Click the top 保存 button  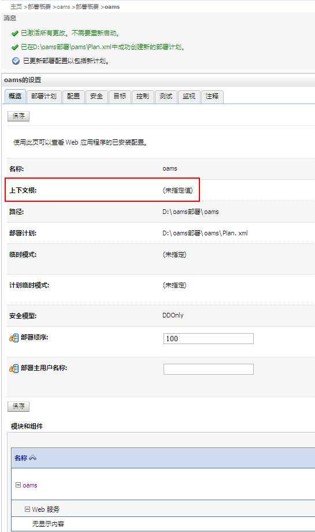click(x=18, y=116)
